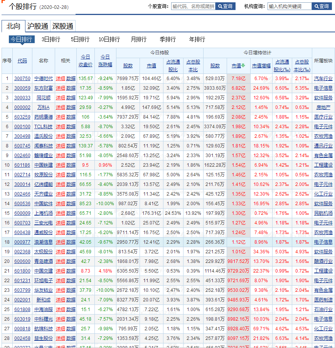Open stock code 300033 link
Image resolution: width=335 pixels, height=348 pixels.
tap(22, 98)
